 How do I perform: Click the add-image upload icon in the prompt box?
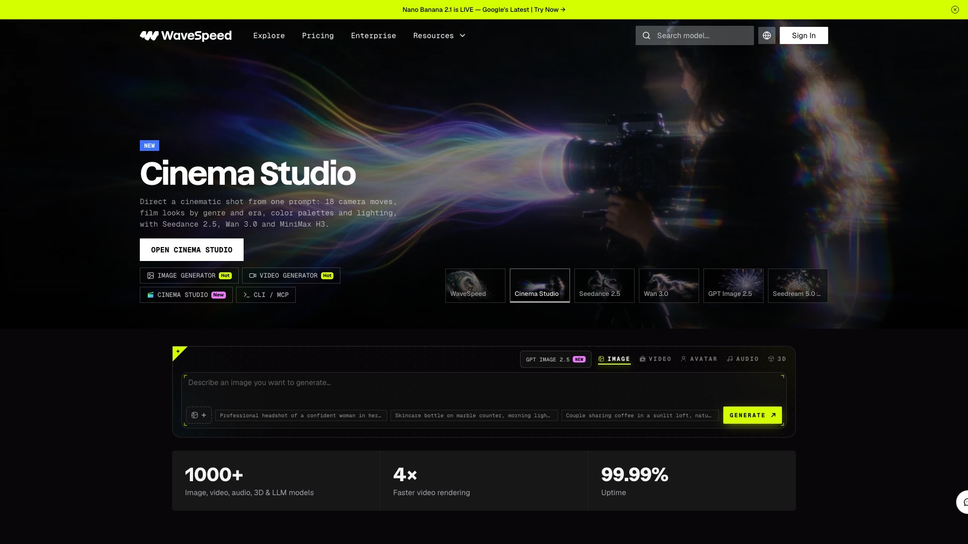[199, 415]
